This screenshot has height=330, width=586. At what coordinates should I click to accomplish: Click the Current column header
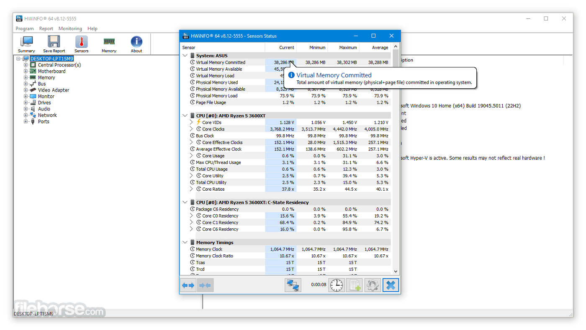pyautogui.click(x=280, y=48)
